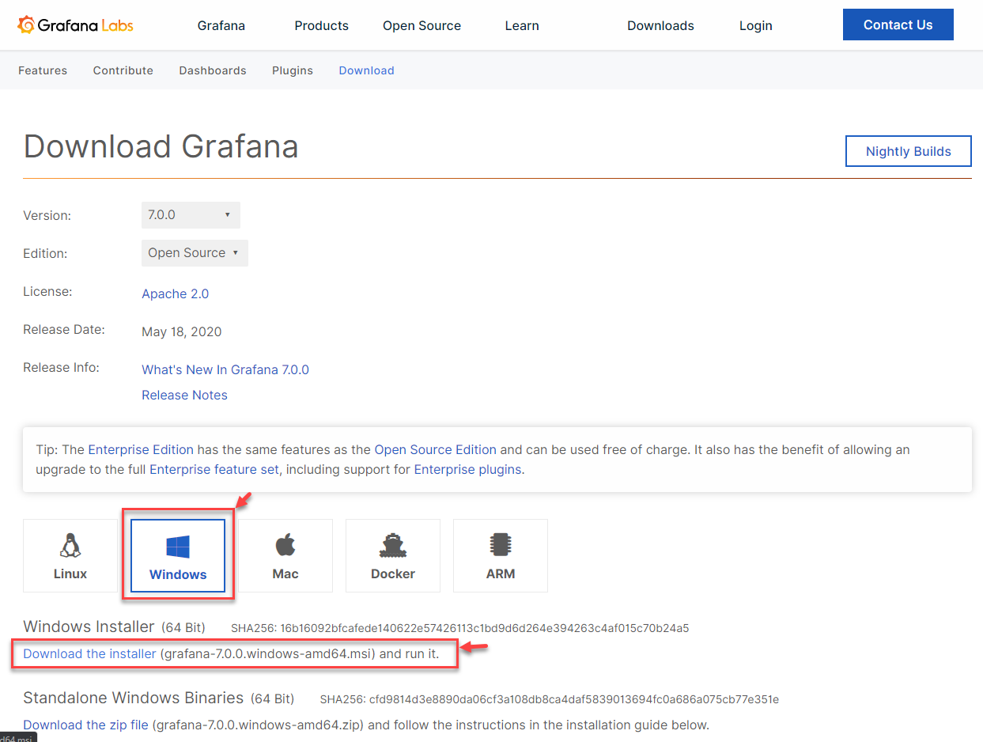Open the Grafana top menu

coord(221,25)
